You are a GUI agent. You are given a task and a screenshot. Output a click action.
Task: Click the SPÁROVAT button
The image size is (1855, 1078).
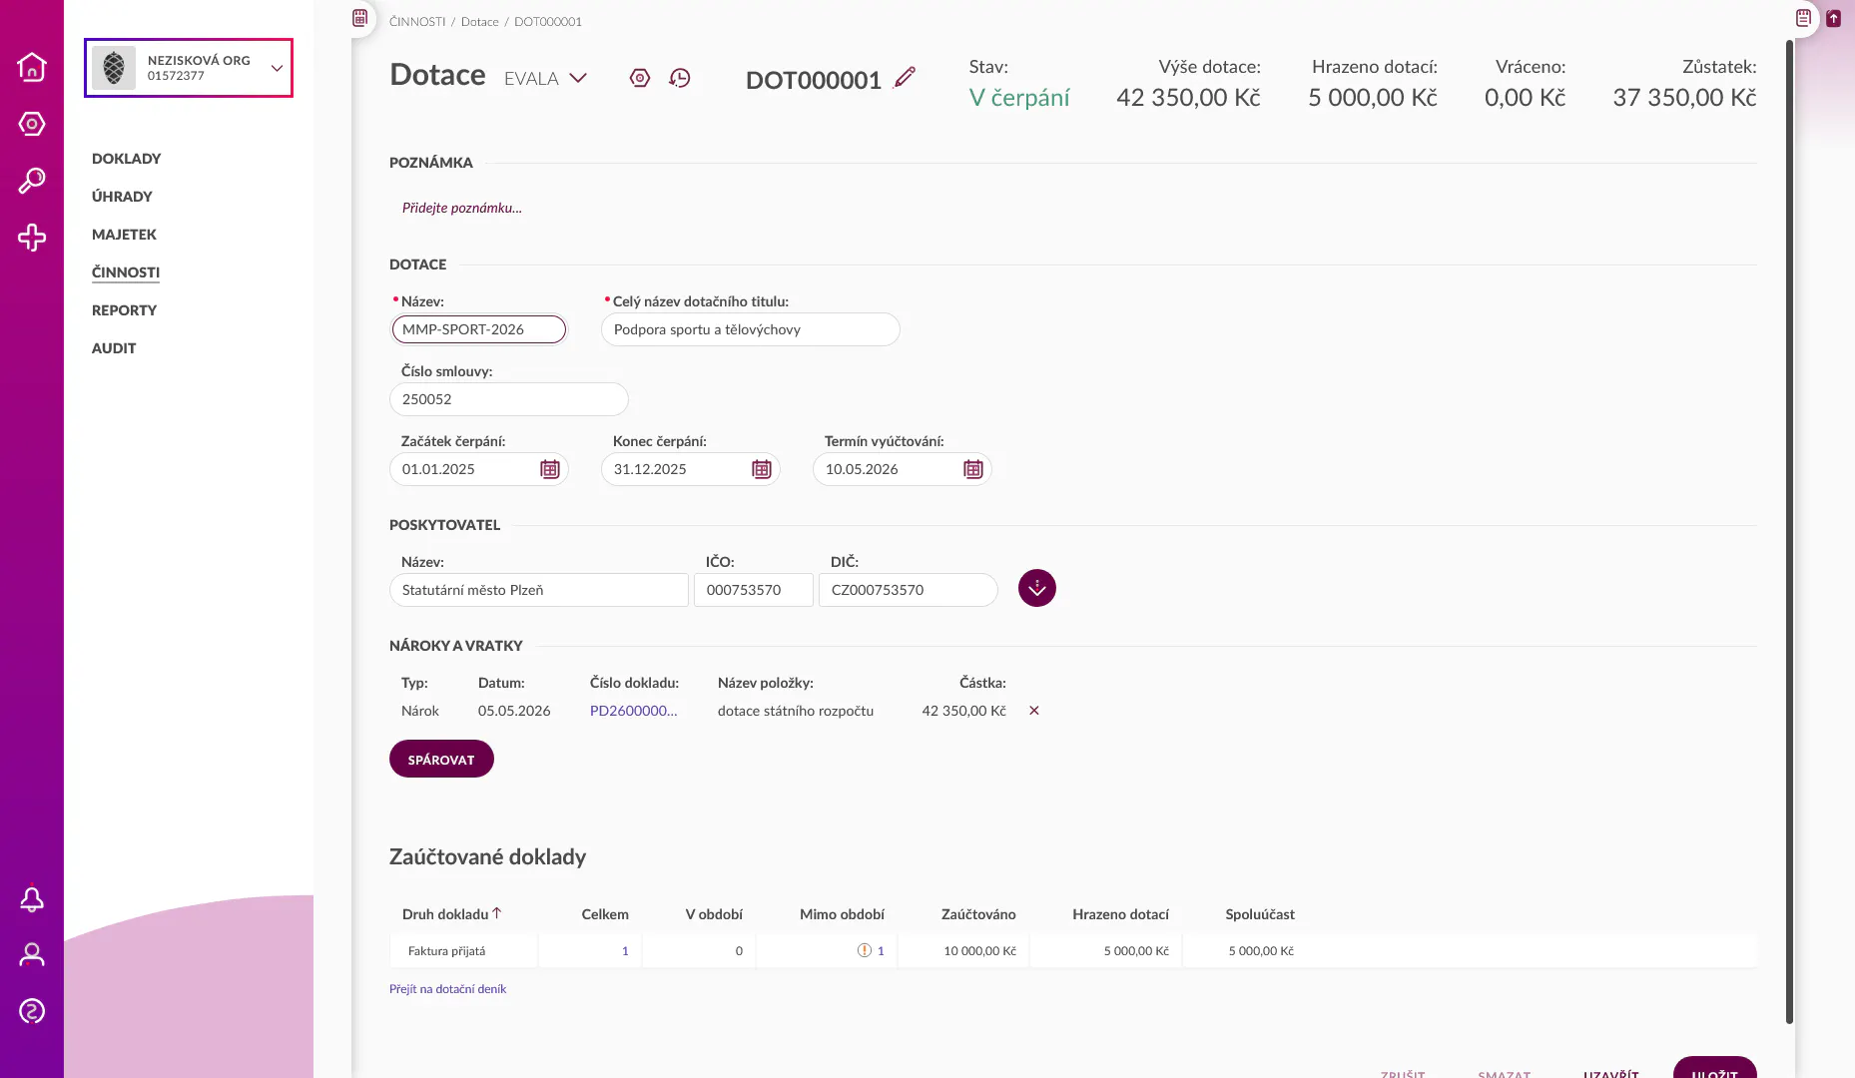pyautogui.click(x=441, y=759)
